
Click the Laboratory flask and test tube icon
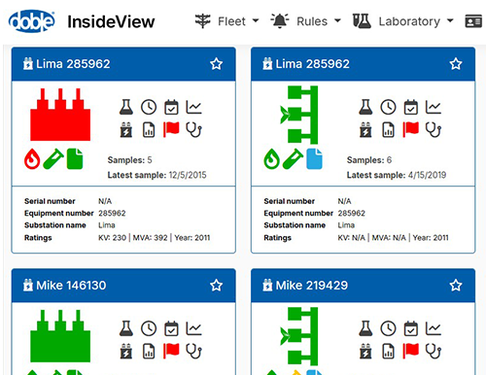(362, 21)
